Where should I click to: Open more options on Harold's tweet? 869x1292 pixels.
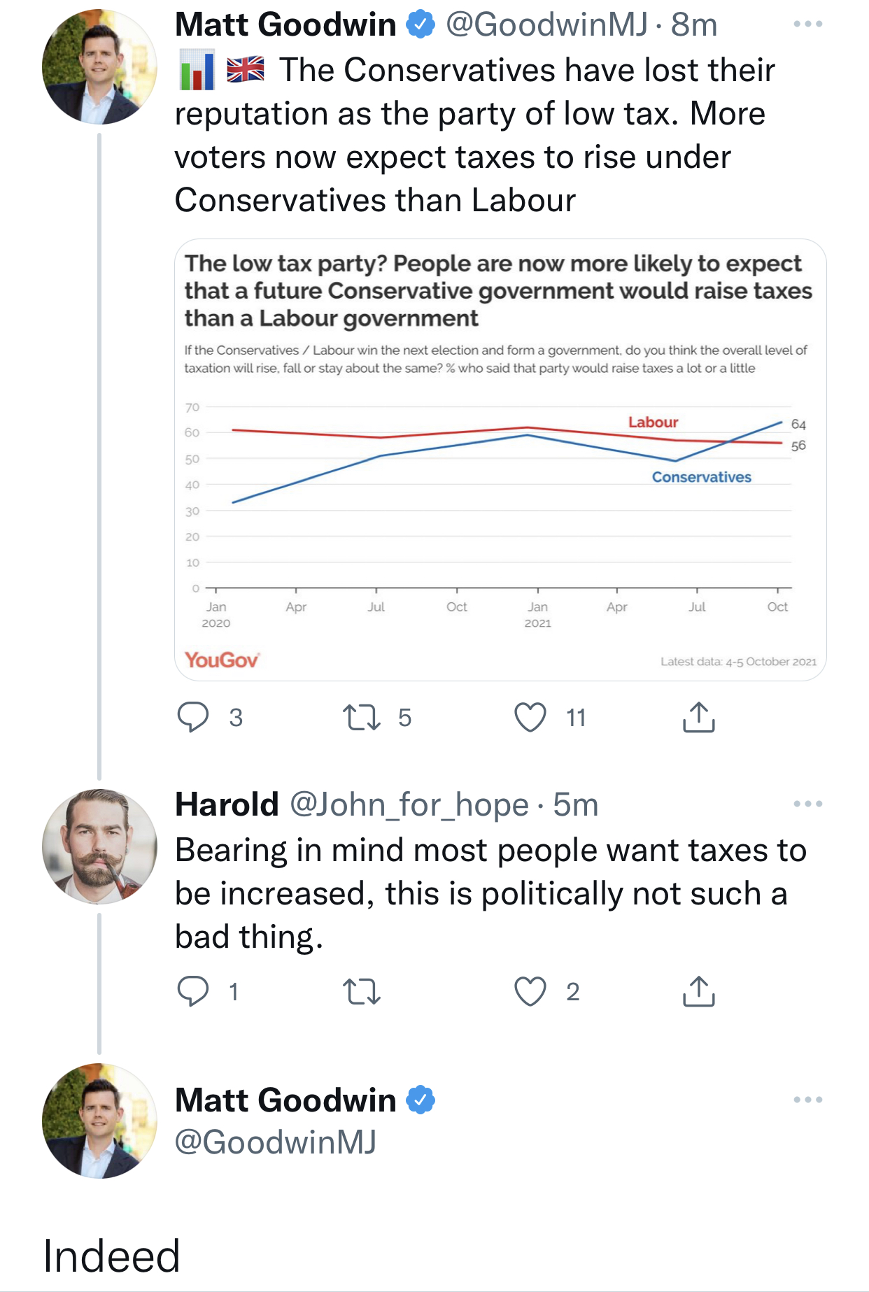[x=807, y=804]
